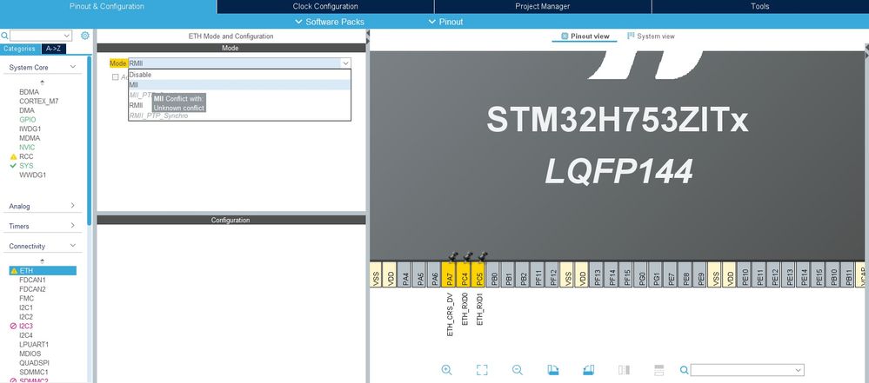Zoom in on the pinout view
Screen dimensions: 869x383
tap(447, 370)
